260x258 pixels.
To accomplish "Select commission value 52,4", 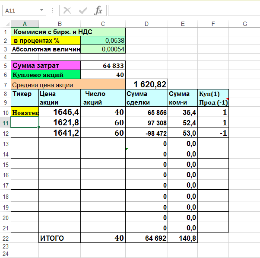I will pyautogui.click(x=183, y=122).
